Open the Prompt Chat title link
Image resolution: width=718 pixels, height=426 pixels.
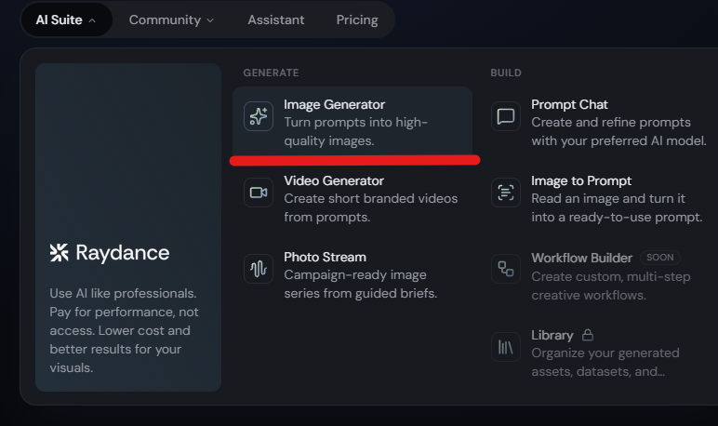(x=569, y=104)
